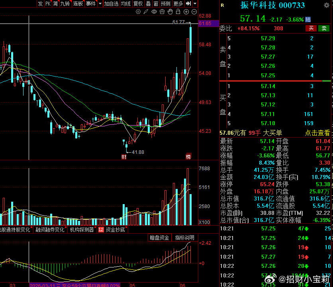The width and height of the screenshot is (333, 287).
Task: Open the 更多 menu
Action: [x=178, y=4]
